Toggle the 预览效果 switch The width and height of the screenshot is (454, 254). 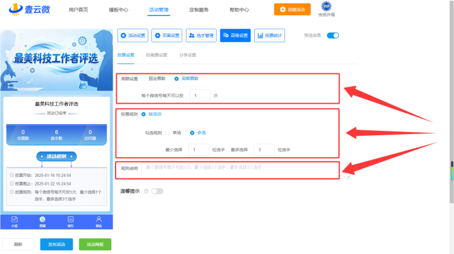333,35
